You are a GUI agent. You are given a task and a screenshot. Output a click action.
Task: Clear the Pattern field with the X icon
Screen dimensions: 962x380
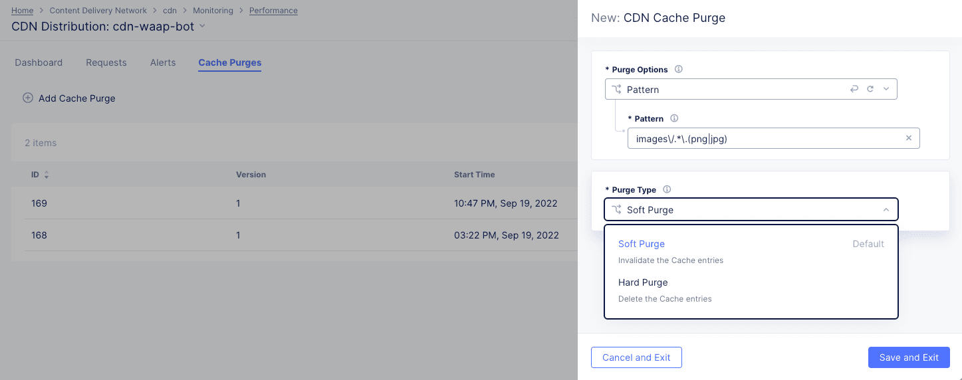coord(908,138)
